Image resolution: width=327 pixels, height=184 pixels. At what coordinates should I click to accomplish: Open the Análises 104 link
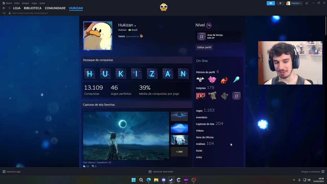pyautogui.click(x=205, y=144)
